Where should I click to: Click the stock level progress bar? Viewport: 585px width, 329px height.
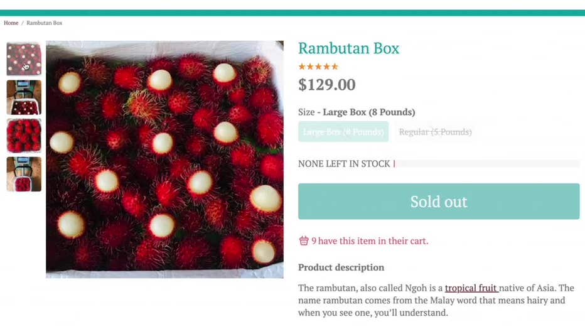(486, 163)
